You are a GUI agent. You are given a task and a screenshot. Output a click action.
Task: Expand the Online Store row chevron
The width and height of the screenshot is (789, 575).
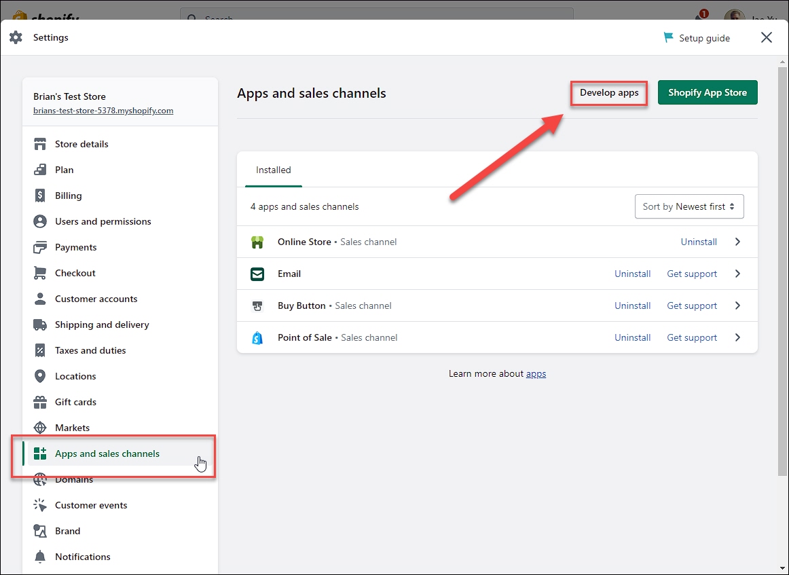click(737, 242)
